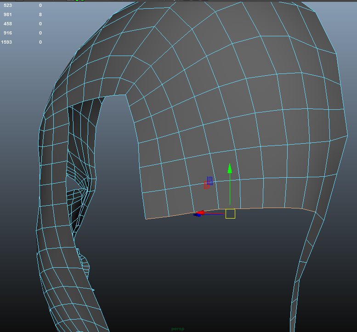
Task: Click the selected count value 8
Action: point(40,15)
